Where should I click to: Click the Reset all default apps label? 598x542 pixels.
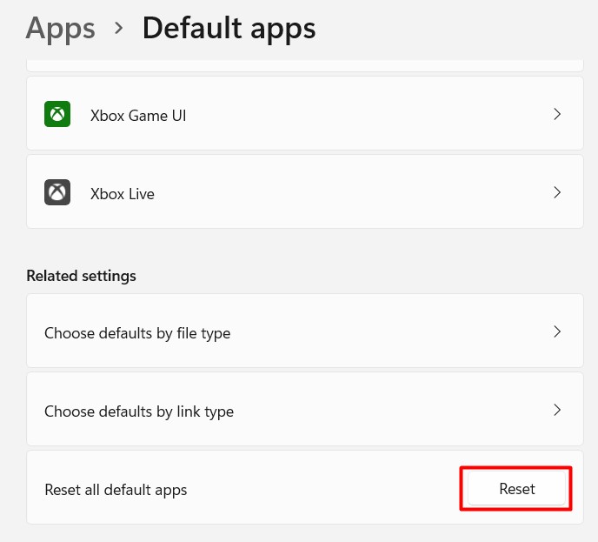pyautogui.click(x=116, y=489)
